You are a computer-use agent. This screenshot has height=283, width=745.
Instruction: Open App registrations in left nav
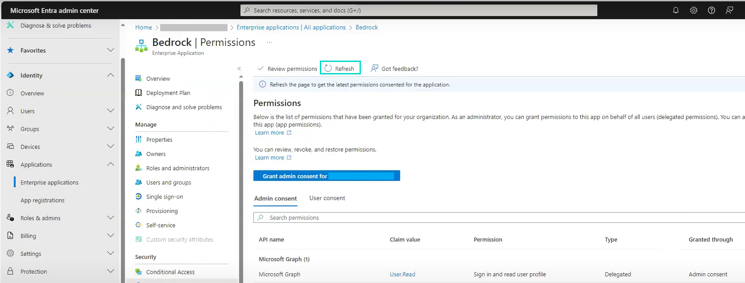42,200
